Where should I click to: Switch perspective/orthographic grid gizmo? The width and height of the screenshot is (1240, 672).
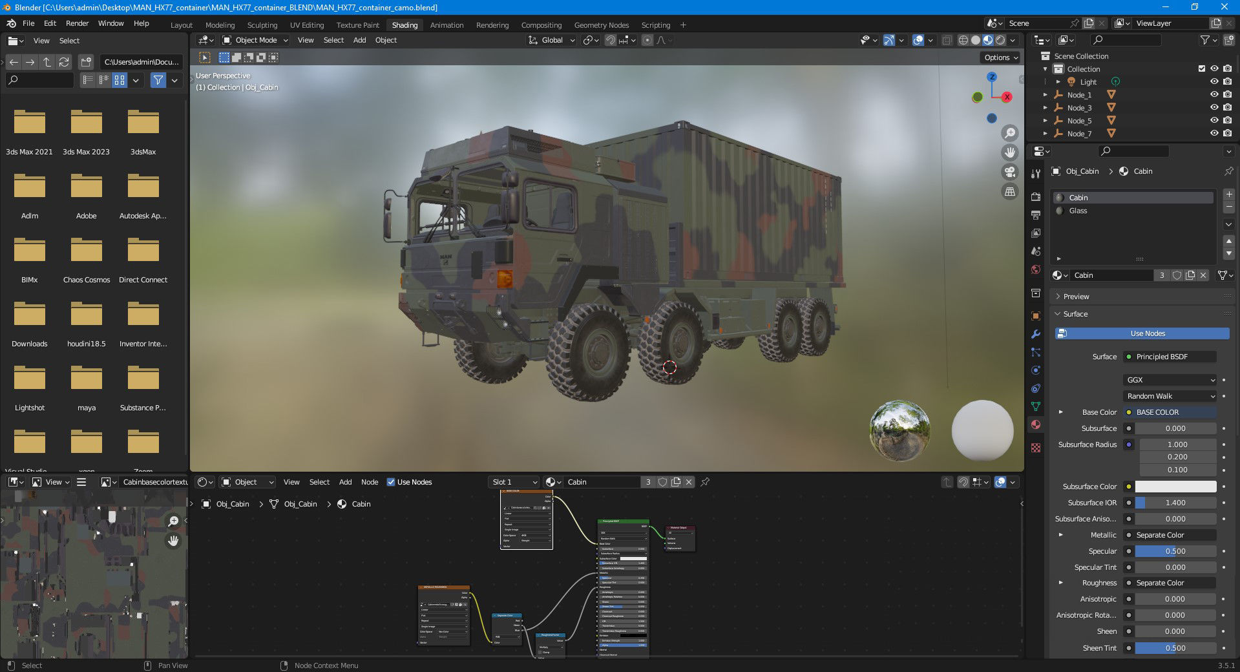coord(1009,191)
